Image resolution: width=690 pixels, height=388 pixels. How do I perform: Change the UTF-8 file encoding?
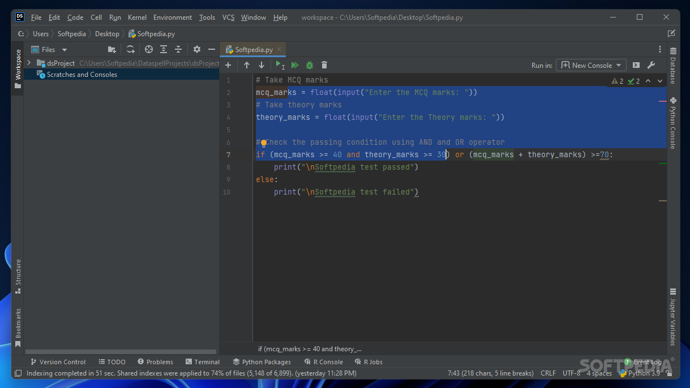[571, 373]
